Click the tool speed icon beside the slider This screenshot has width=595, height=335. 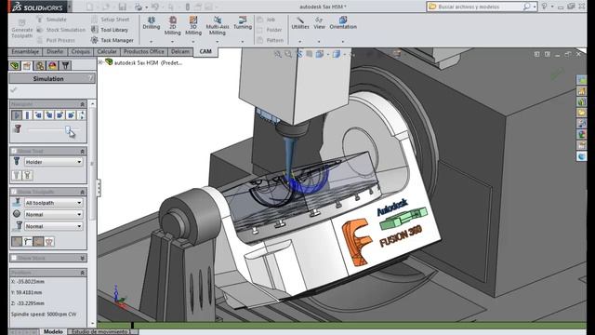(x=17, y=129)
